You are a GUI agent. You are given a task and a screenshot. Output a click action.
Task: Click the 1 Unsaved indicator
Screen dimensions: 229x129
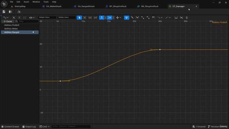point(199,126)
